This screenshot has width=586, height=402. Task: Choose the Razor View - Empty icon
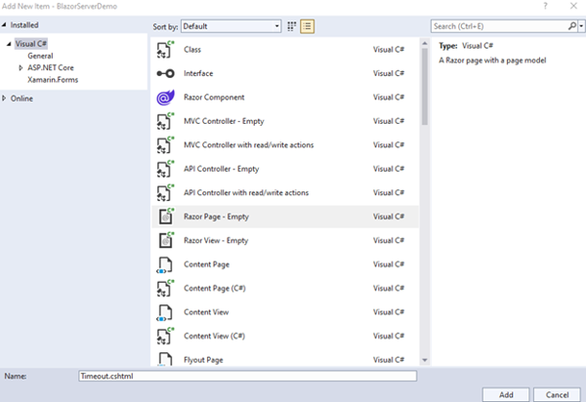[x=165, y=240]
